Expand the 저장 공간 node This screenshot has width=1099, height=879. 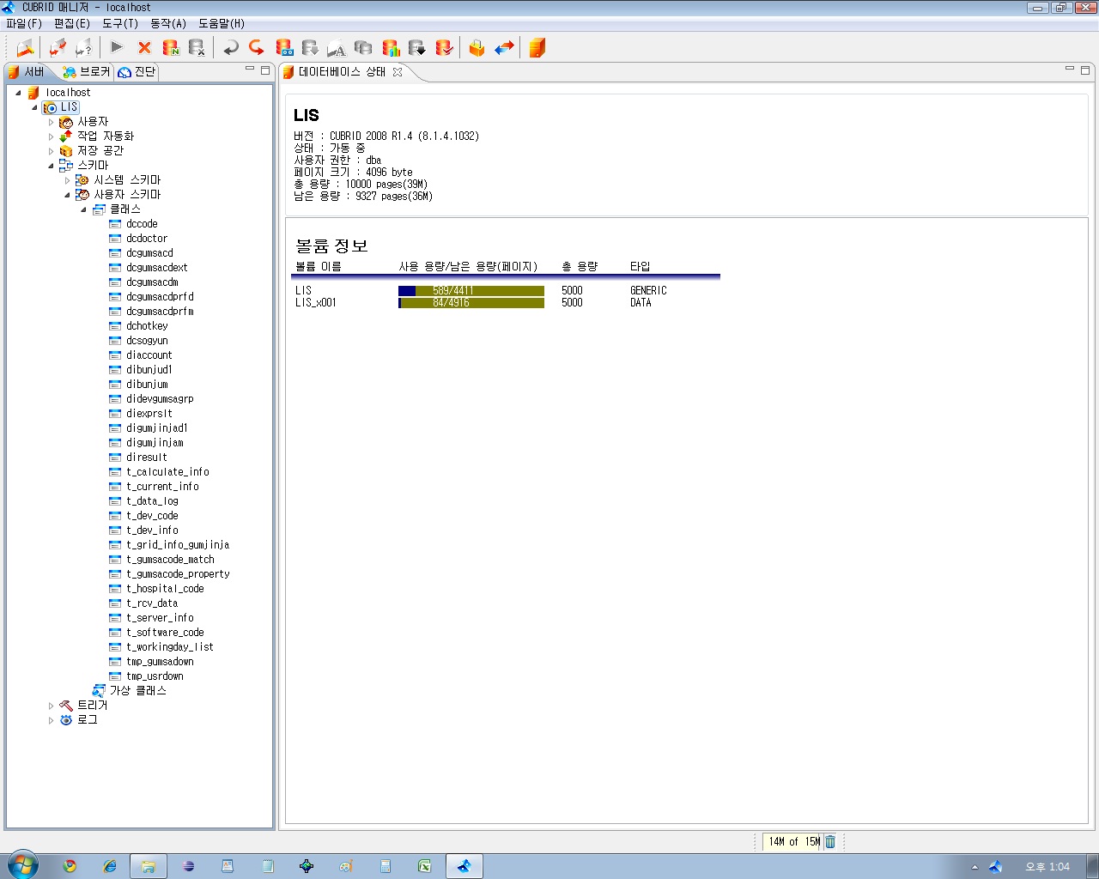tap(51, 151)
